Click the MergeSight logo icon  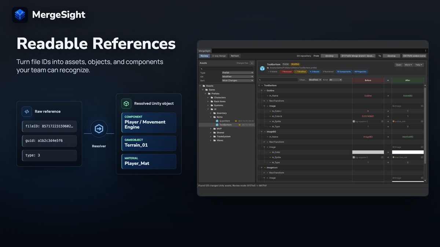[20, 15]
